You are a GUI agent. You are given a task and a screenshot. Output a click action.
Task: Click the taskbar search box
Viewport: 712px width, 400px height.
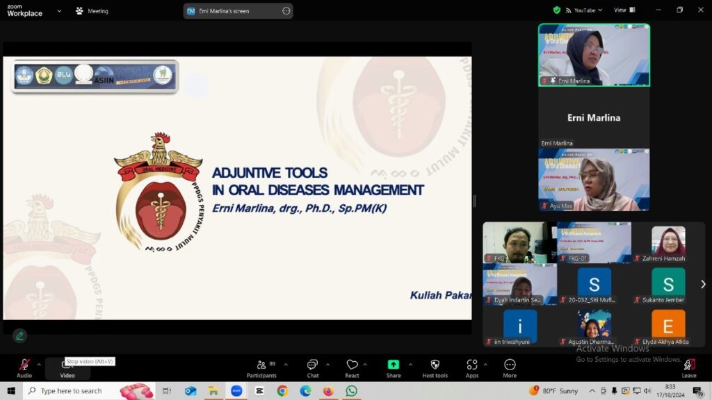(89, 391)
